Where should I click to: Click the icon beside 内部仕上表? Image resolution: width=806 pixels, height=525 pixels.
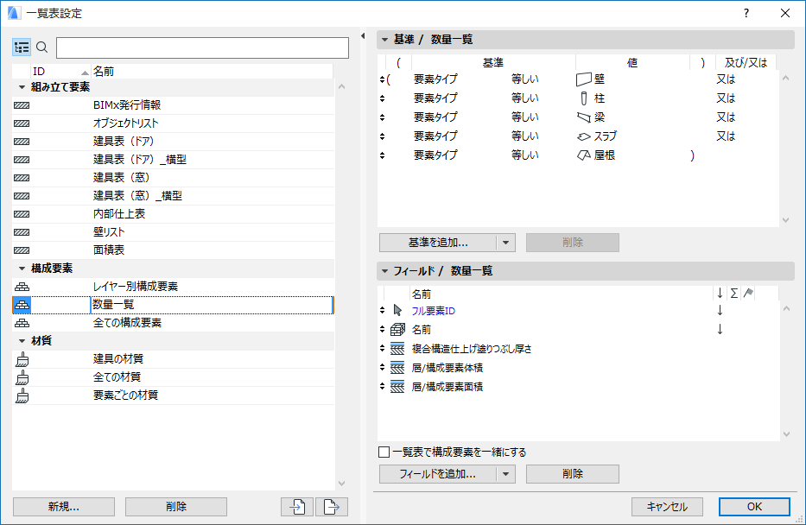click(22, 214)
